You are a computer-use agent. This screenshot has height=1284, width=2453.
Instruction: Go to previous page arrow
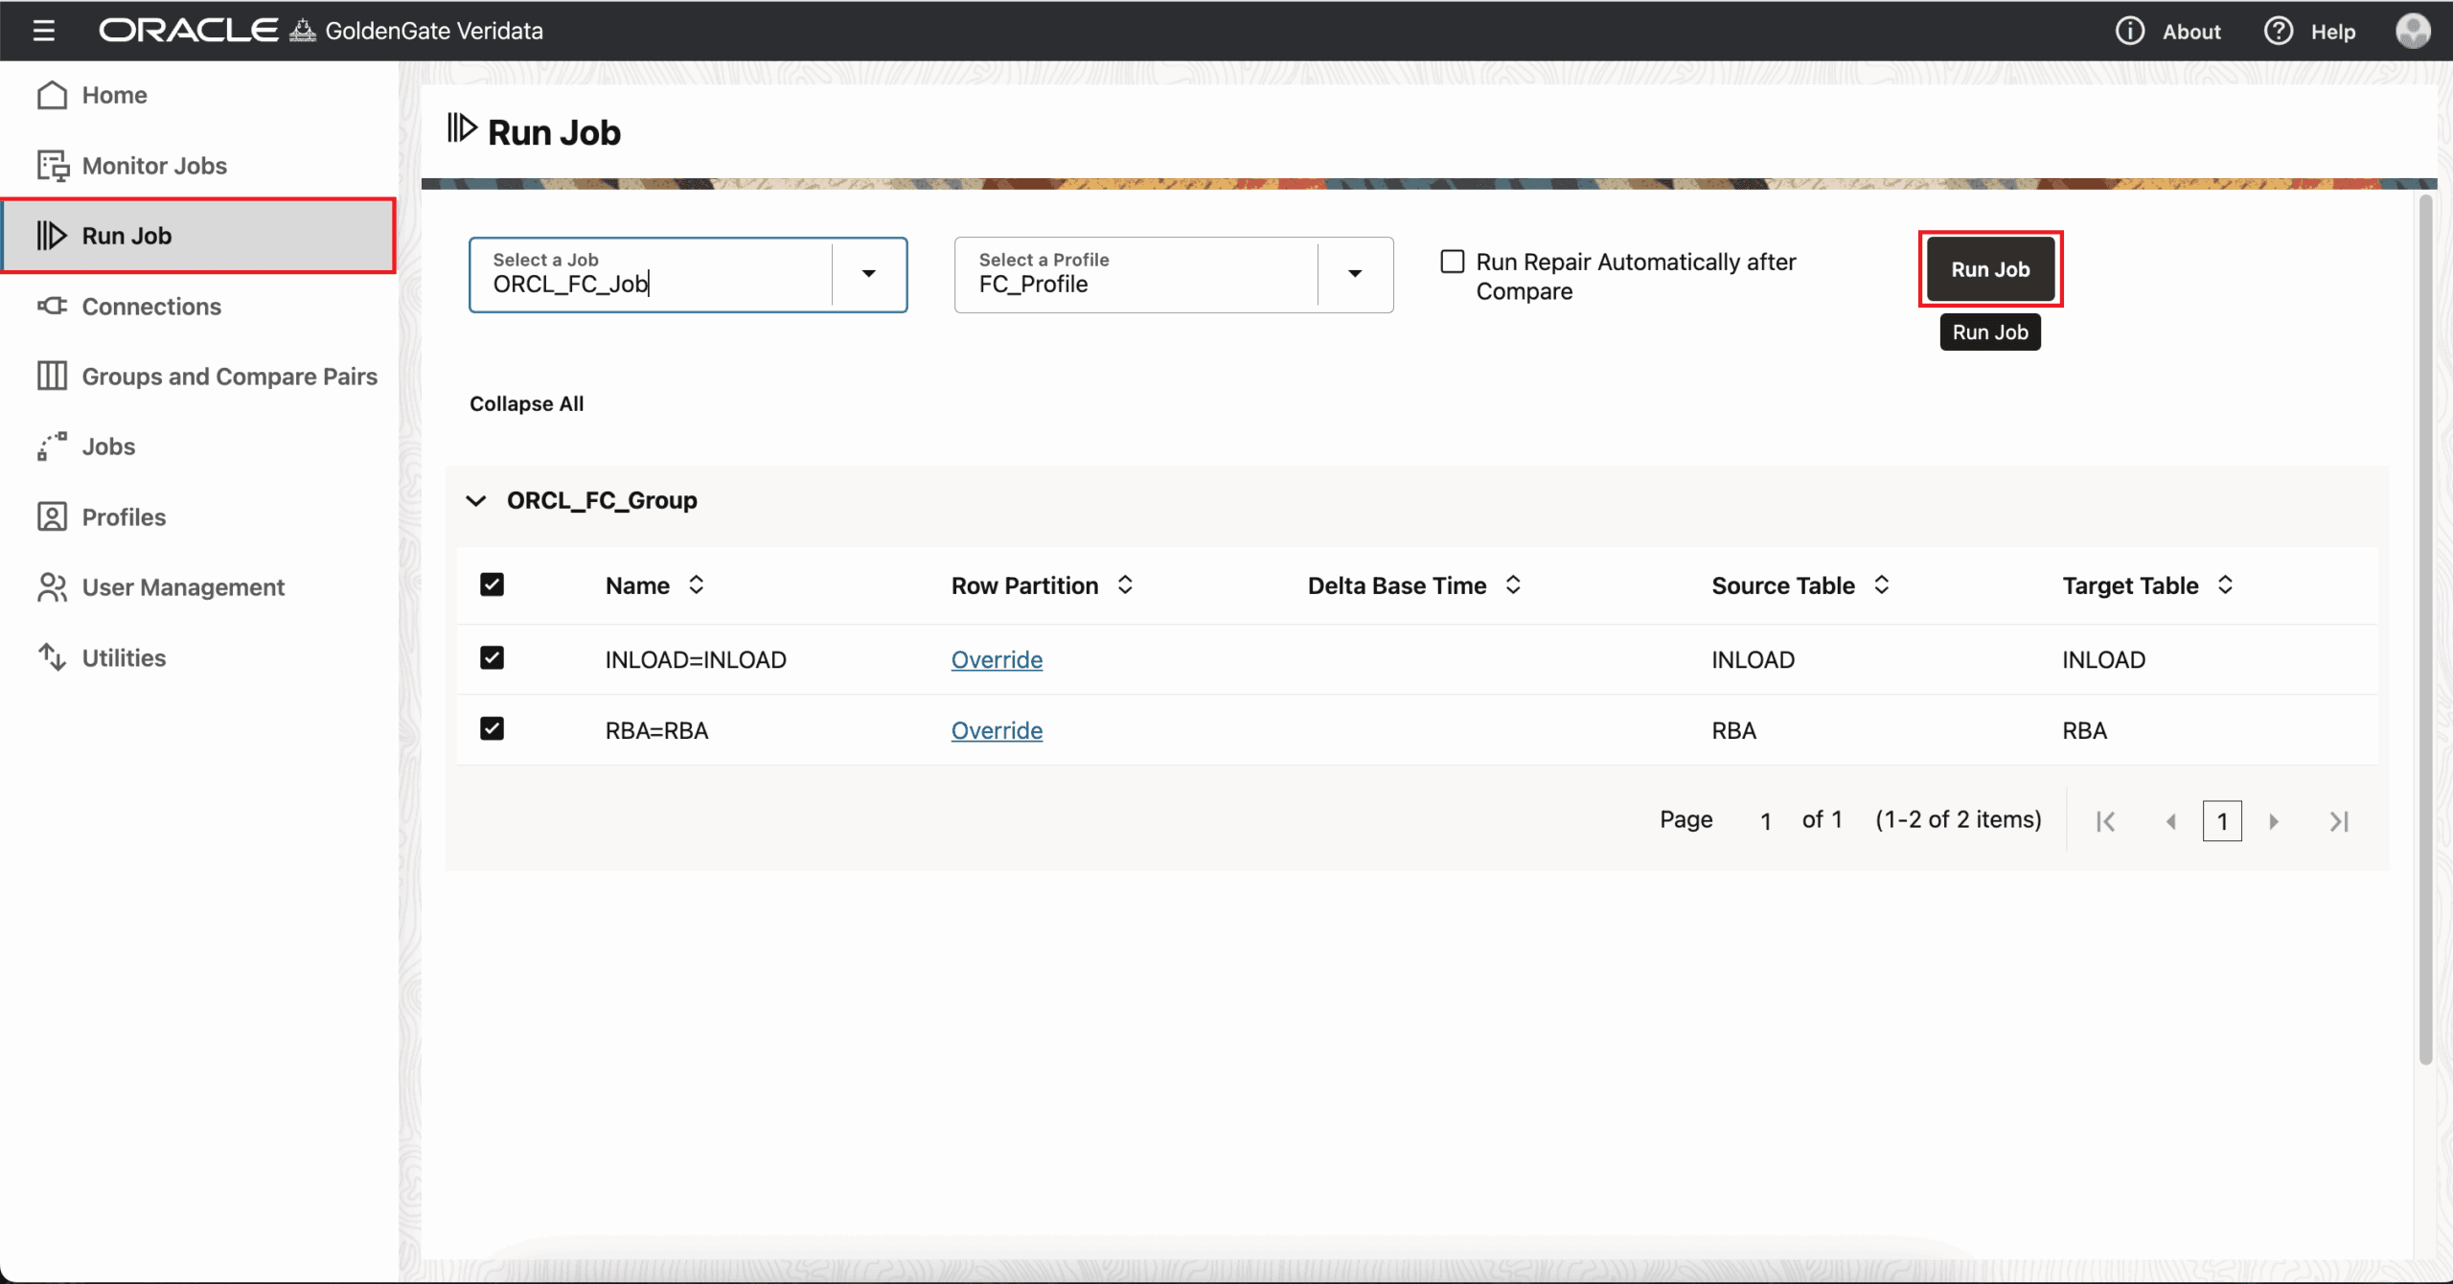point(2171,821)
